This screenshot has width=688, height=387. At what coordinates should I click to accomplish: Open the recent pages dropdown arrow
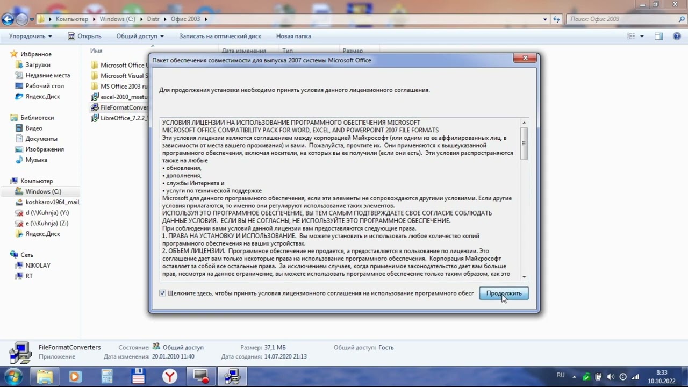(32, 19)
